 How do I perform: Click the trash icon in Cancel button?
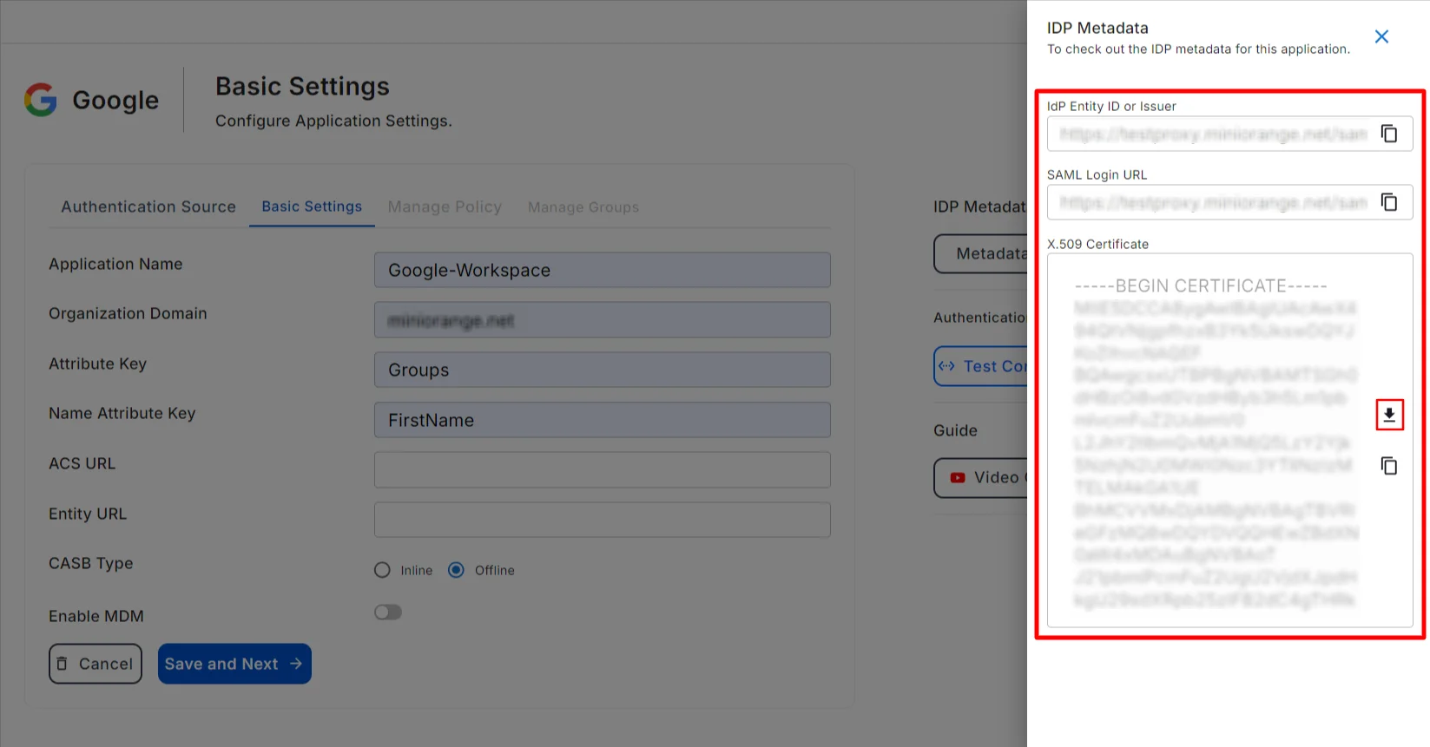62,664
